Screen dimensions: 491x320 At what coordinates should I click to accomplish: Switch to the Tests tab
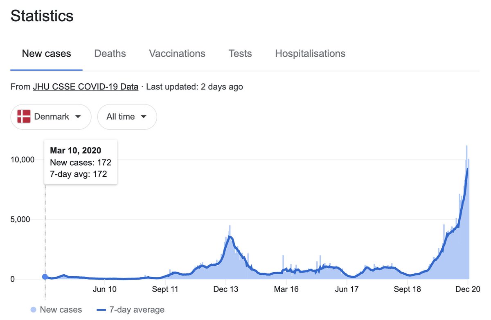pyautogui.click(x=240, y=53)
